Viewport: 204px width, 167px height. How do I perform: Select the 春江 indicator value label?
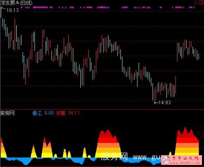click(x=43, y=113)
